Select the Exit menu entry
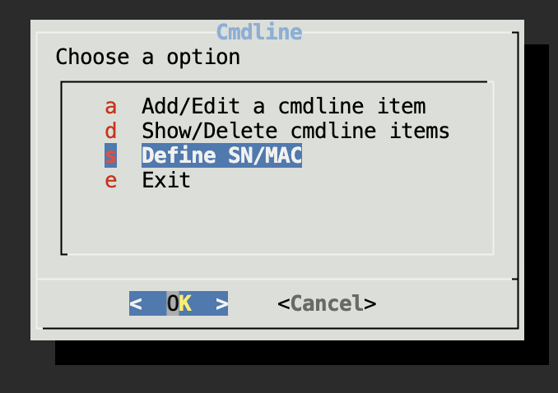 coord(166,180)
